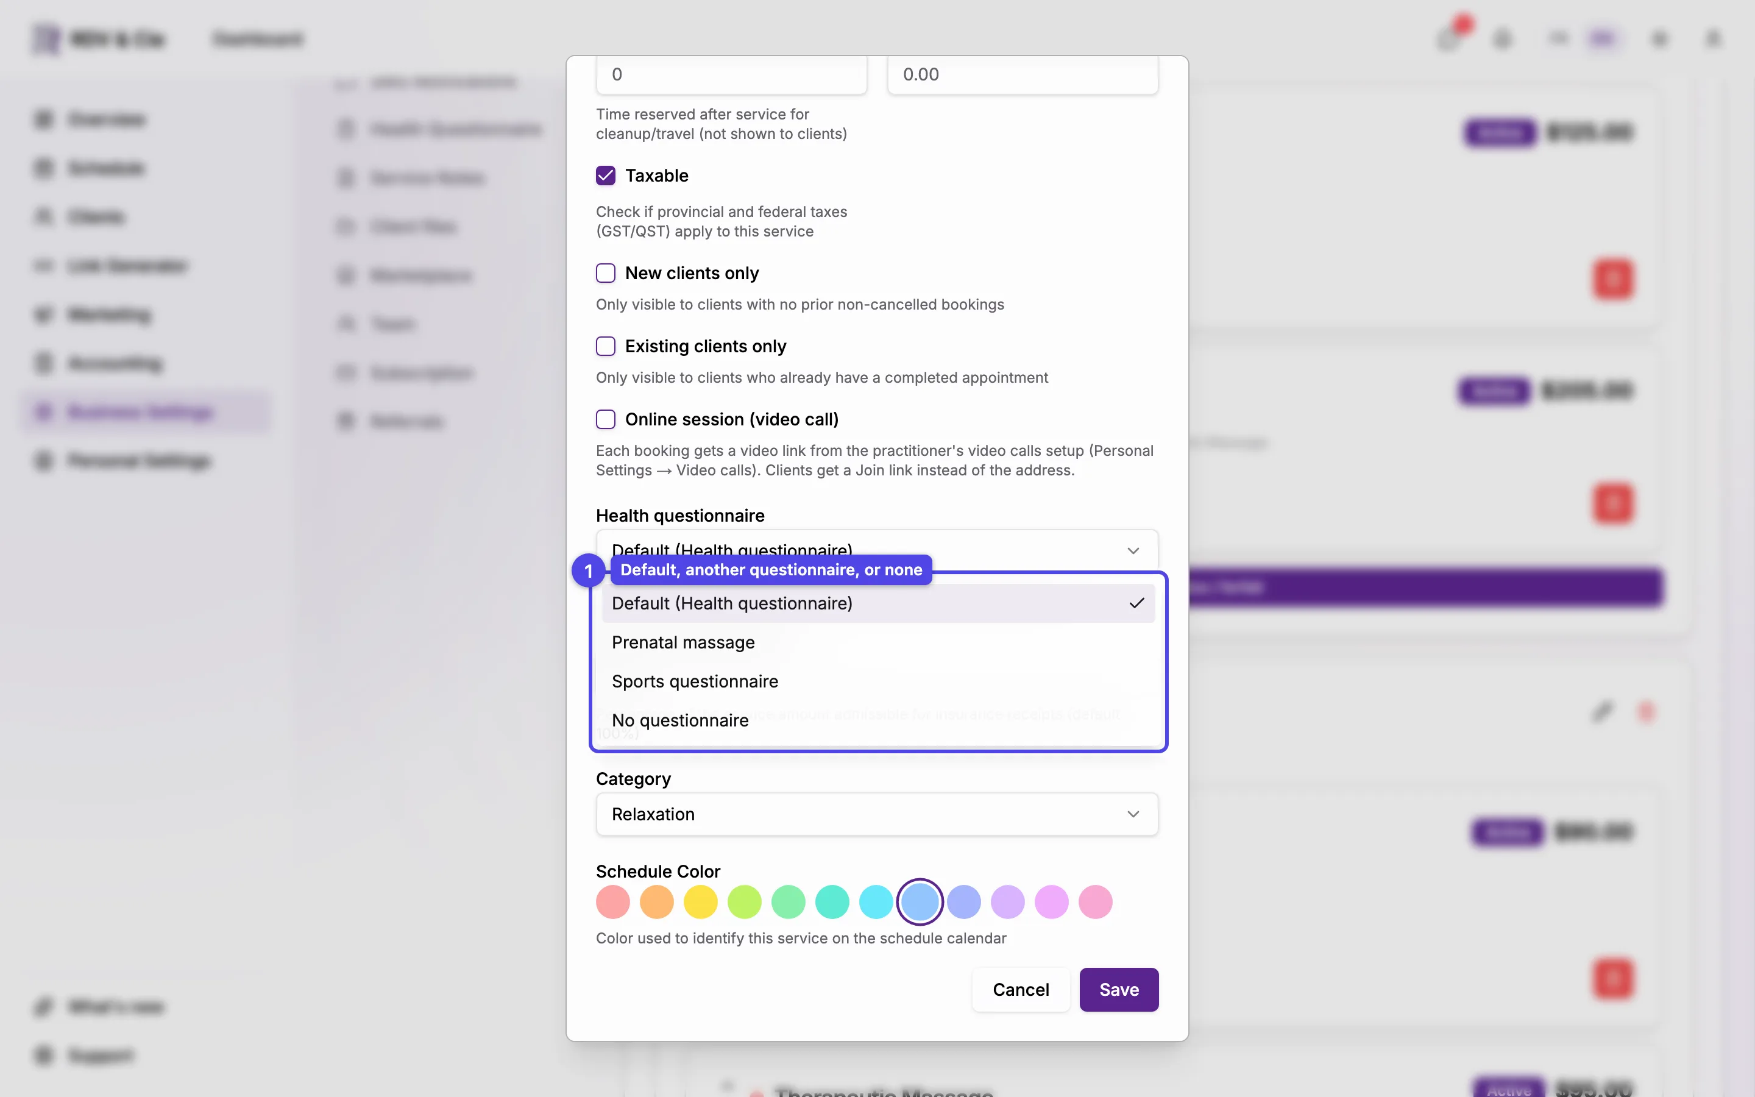Screen dimensions: 1755x1097
Task: Select the No questionnaire option
Action: [x=877, y=720]
